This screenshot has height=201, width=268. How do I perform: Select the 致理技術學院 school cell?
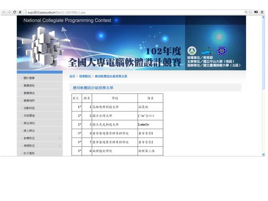pos(115,151)
